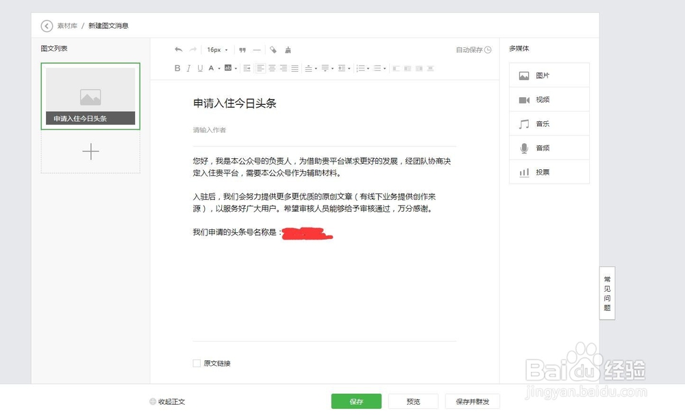
Task: Go to 素材库 breadcrumb link
Action: pos(67,26)
